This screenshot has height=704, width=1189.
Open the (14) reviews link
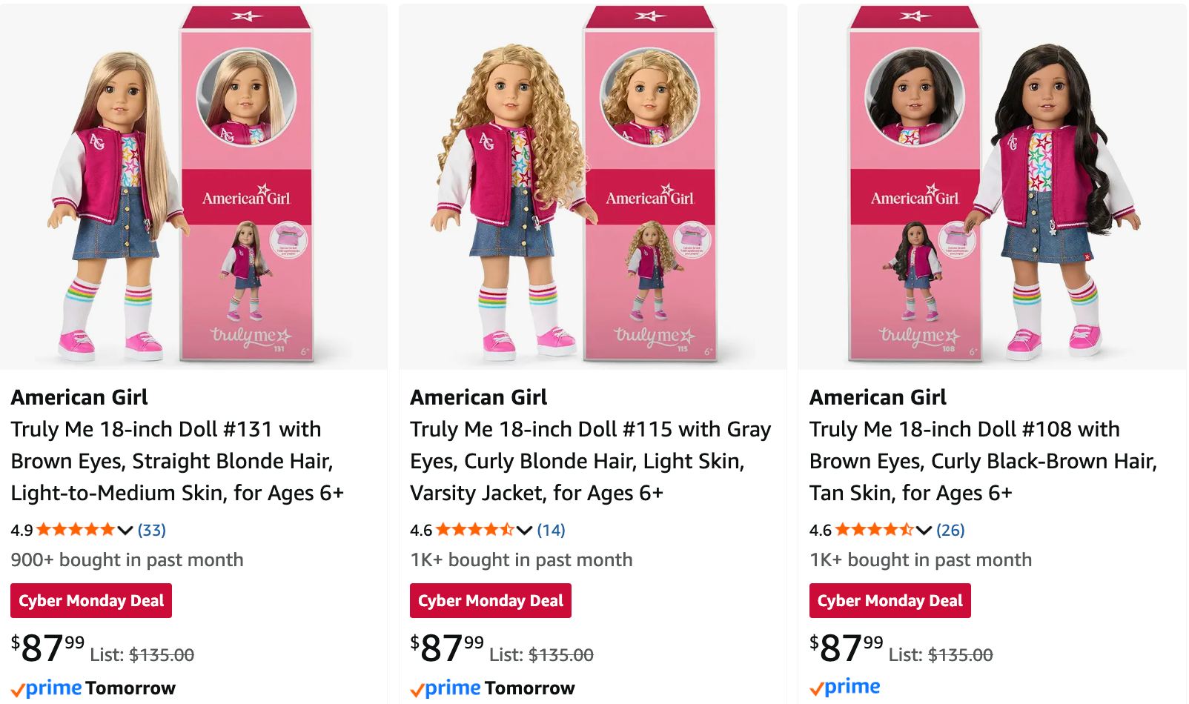[x=551, y=530]
